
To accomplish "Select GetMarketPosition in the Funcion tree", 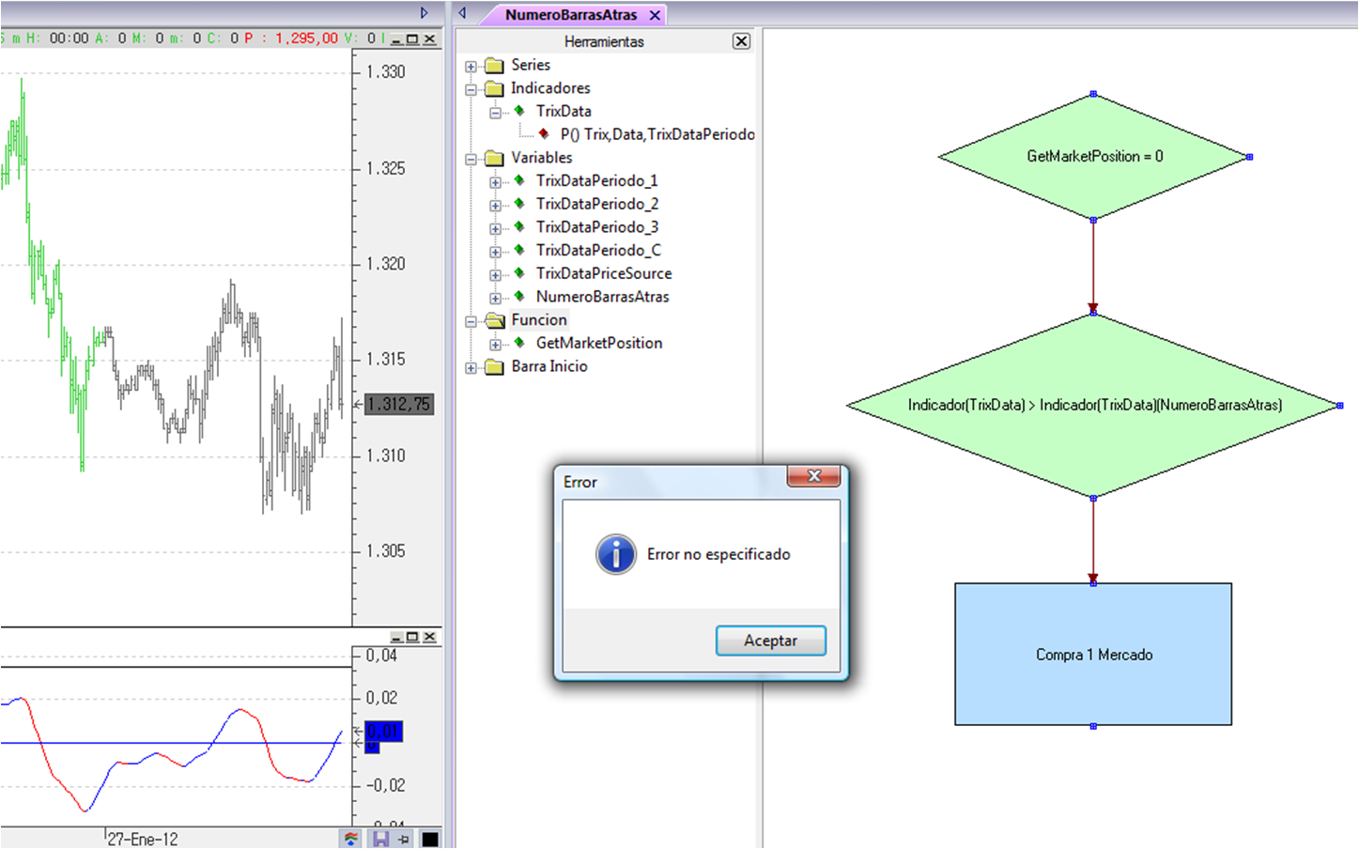I will click(x=598, y=343).
